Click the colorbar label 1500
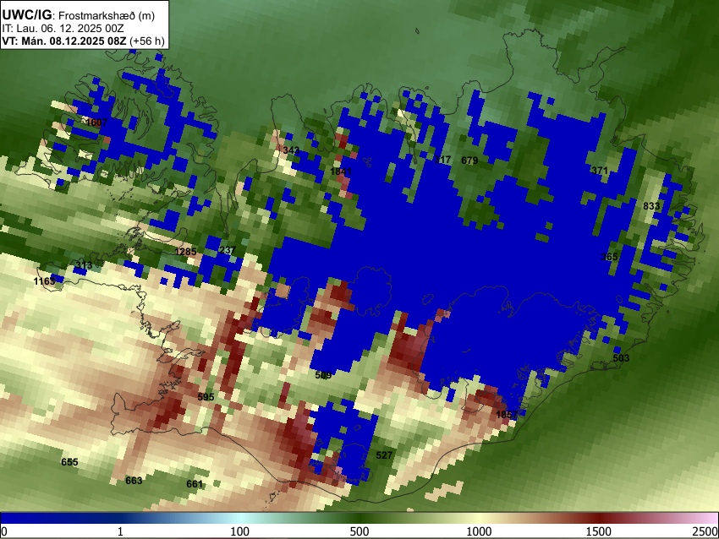The image size is (719, 539). [599, 531]
